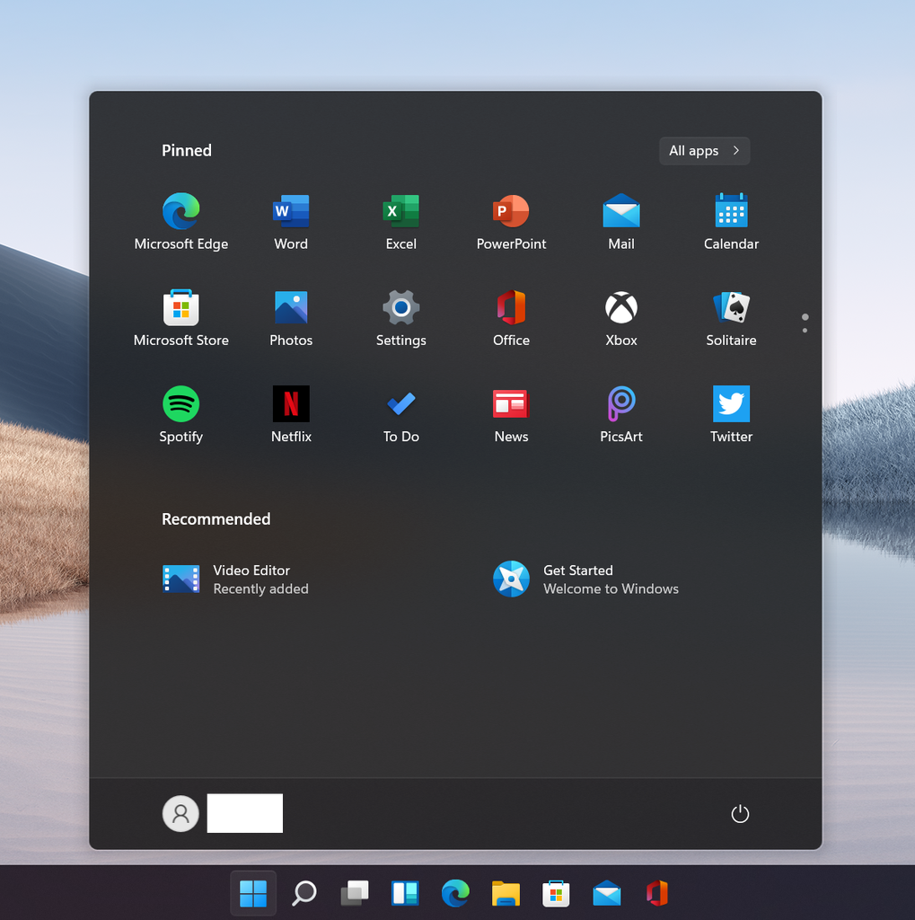Open recommended Video Editor item
This screenshot has width=915, height=920.
235,579
